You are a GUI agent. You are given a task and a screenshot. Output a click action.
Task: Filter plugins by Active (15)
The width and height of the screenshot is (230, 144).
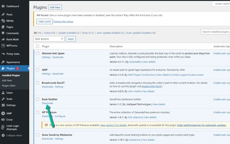50,33
